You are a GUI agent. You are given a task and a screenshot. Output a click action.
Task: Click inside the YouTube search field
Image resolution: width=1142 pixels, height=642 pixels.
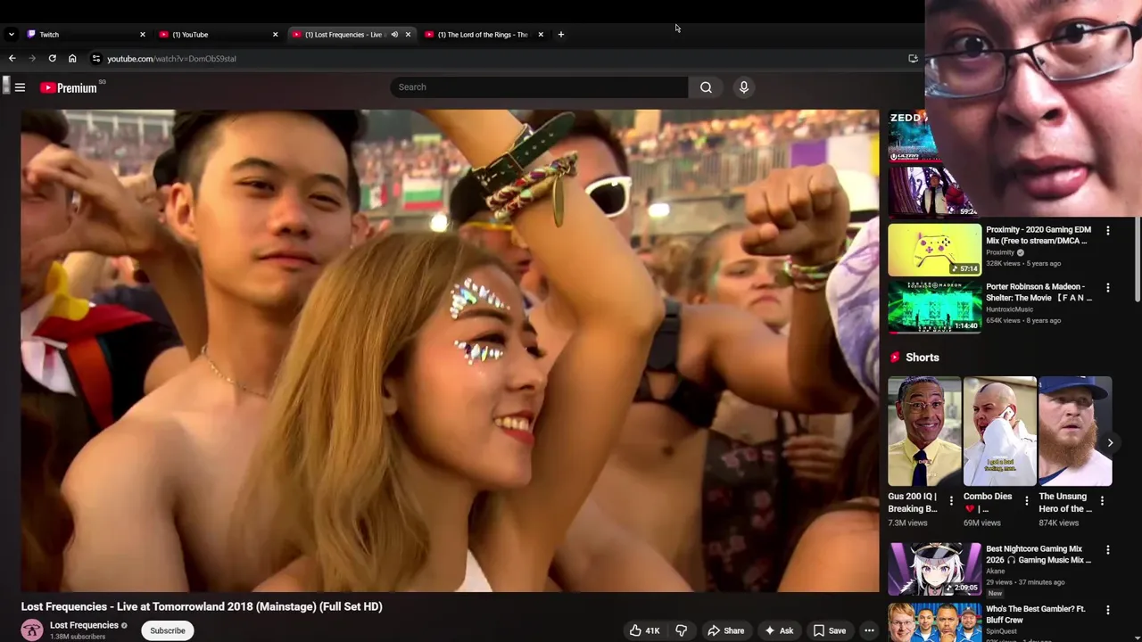539,87
